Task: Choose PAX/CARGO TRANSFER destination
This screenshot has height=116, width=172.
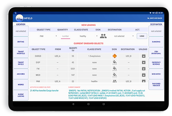Action: point(156,85)
